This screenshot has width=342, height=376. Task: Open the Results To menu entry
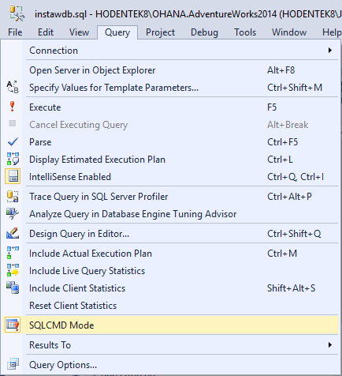170,345
